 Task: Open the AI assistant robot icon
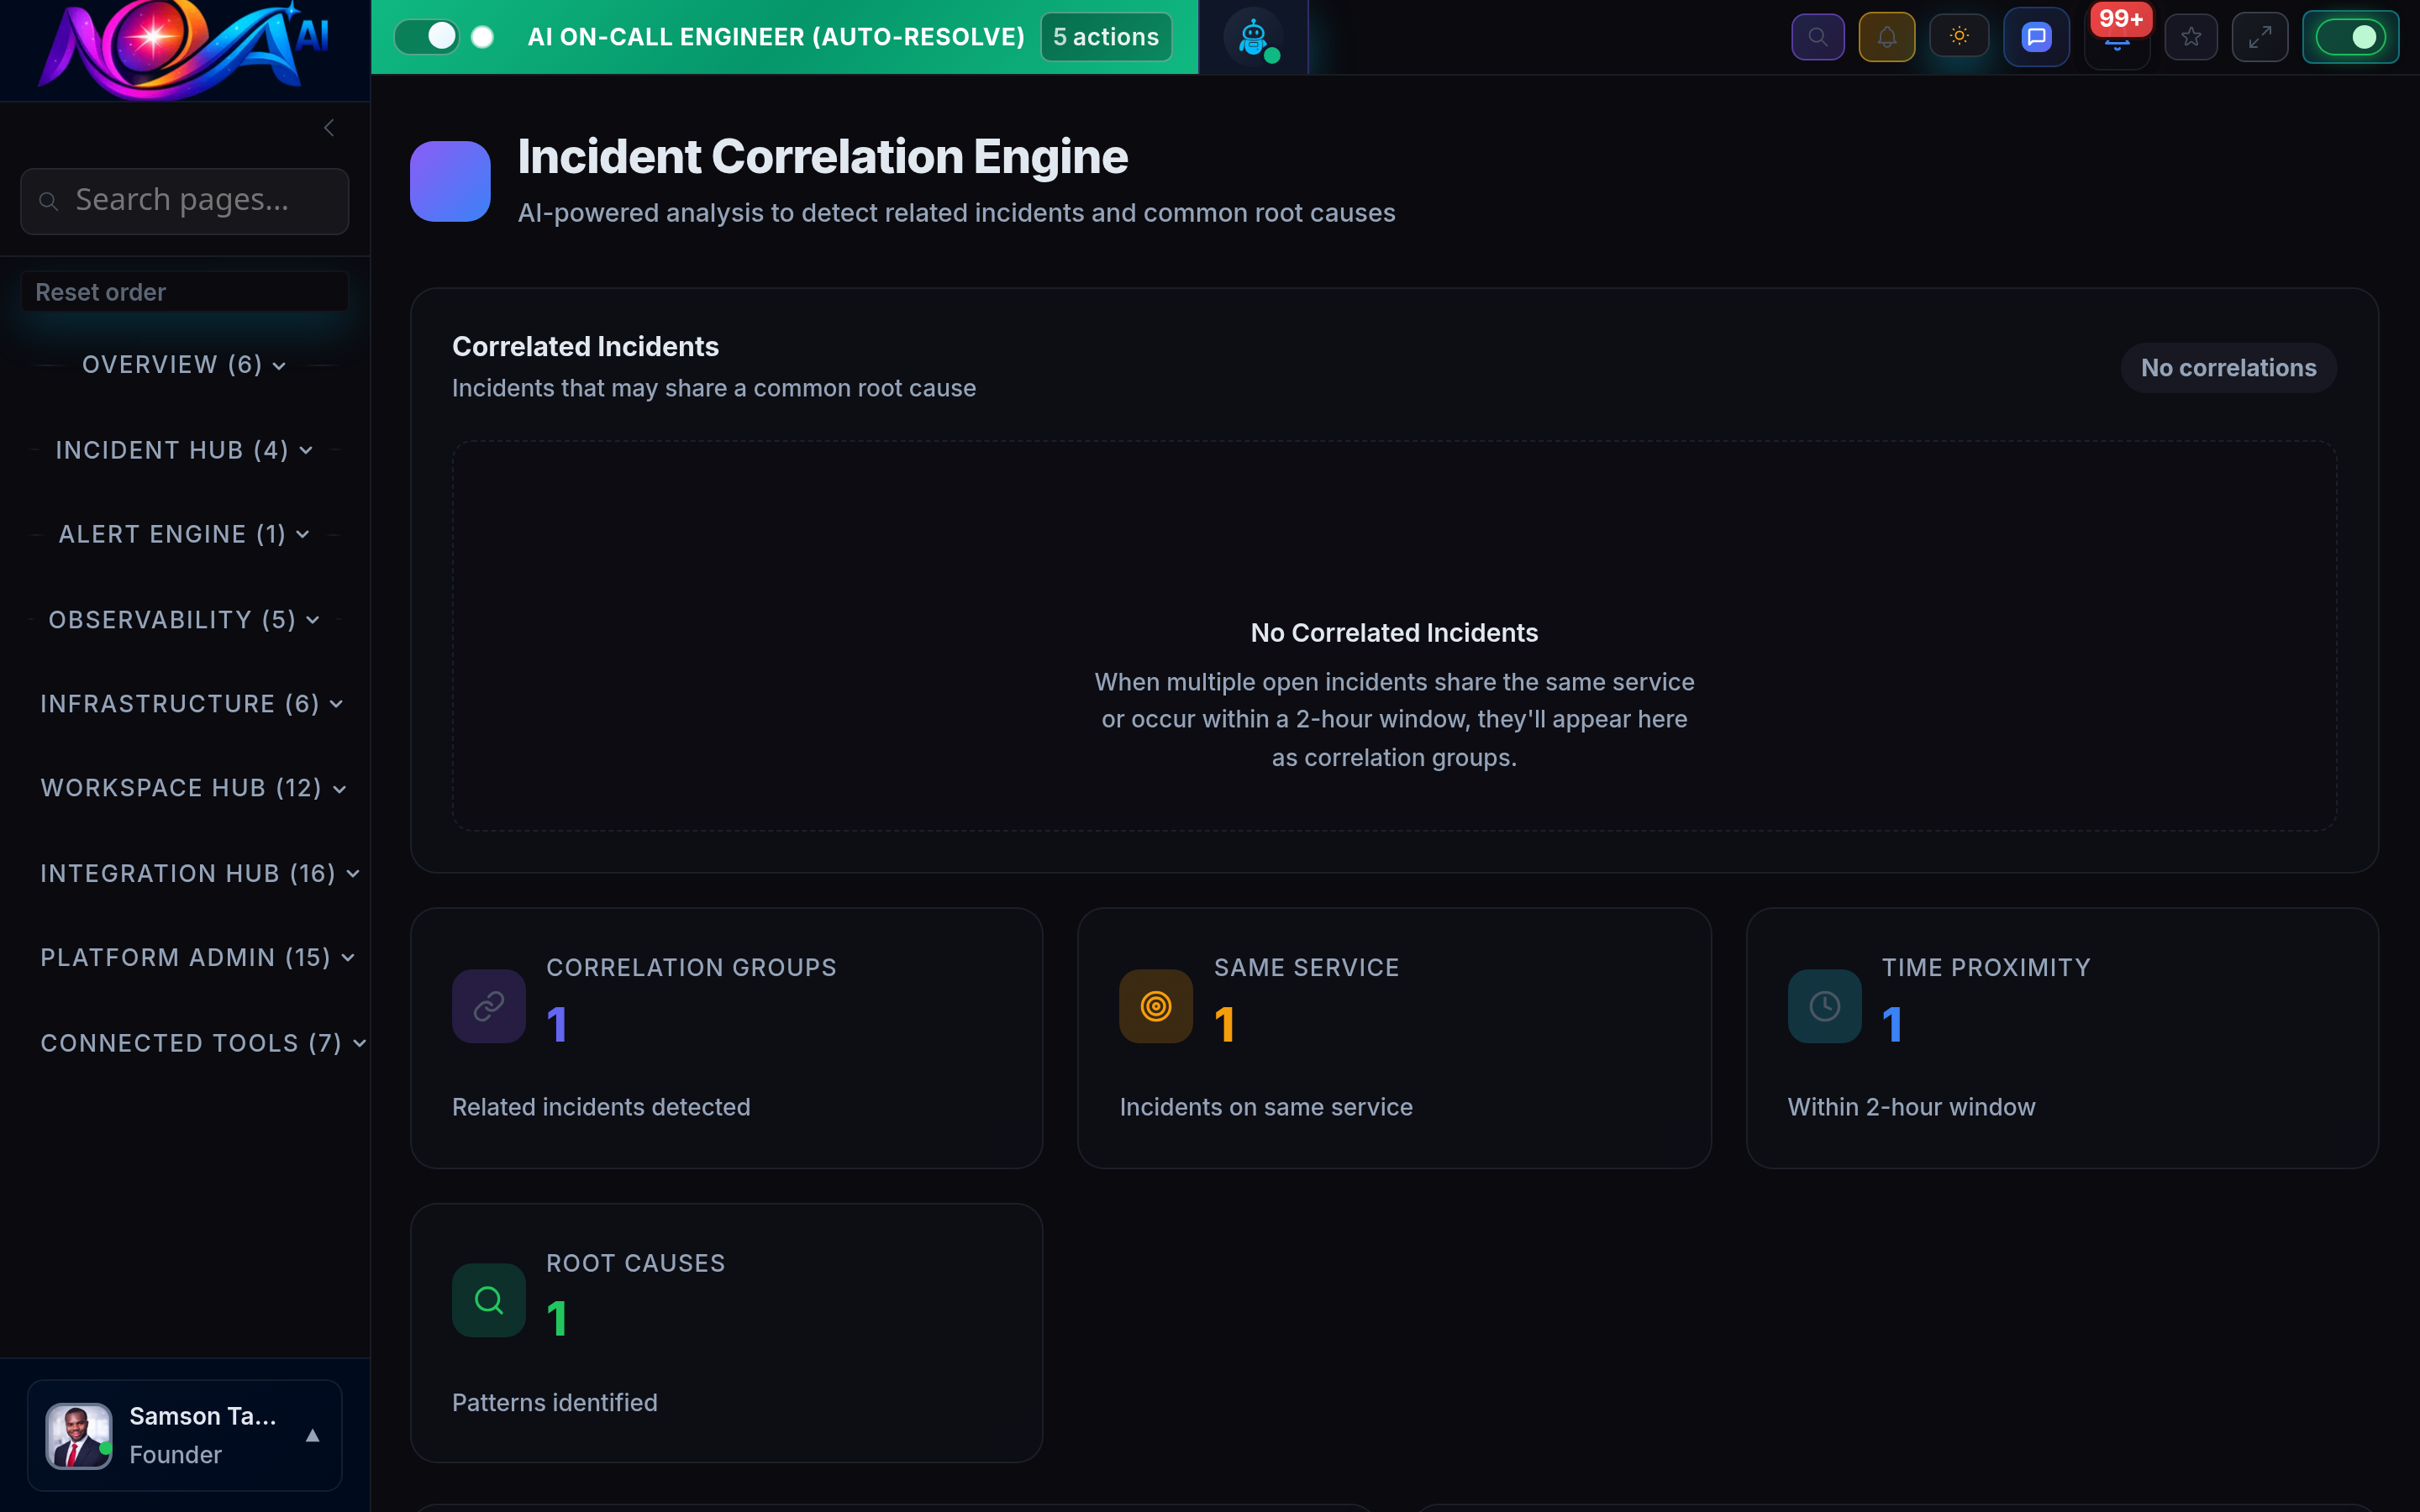point(1253,36)
